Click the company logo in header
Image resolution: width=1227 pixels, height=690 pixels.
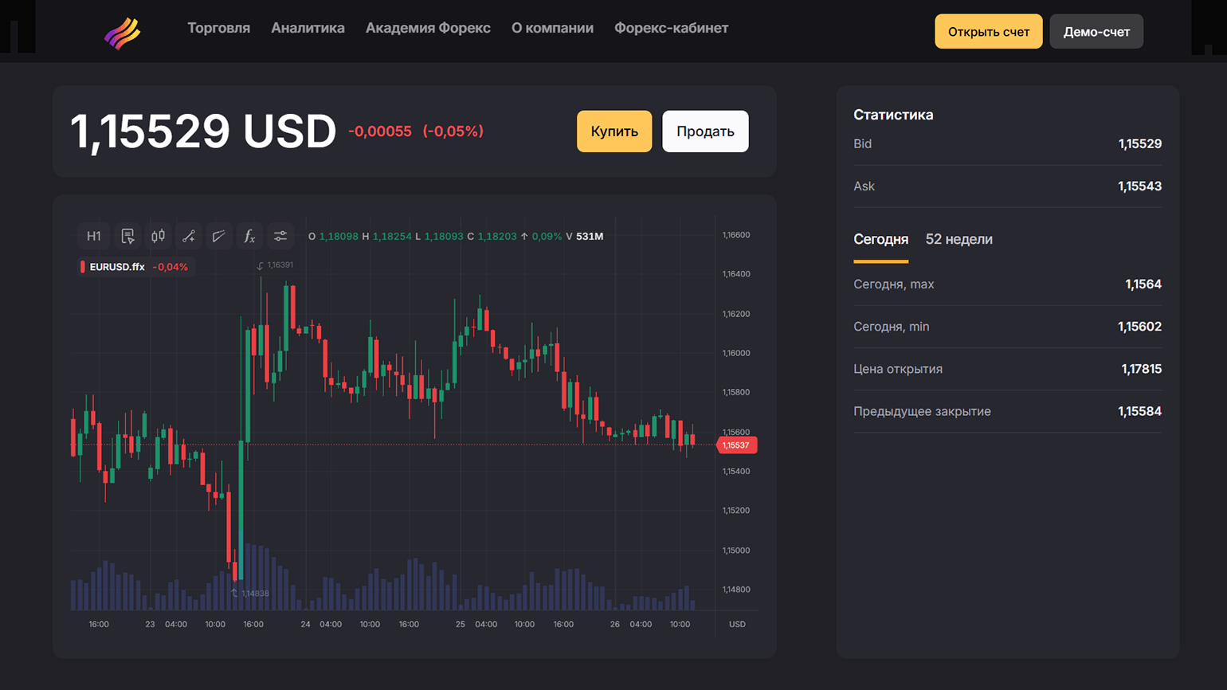123,33
